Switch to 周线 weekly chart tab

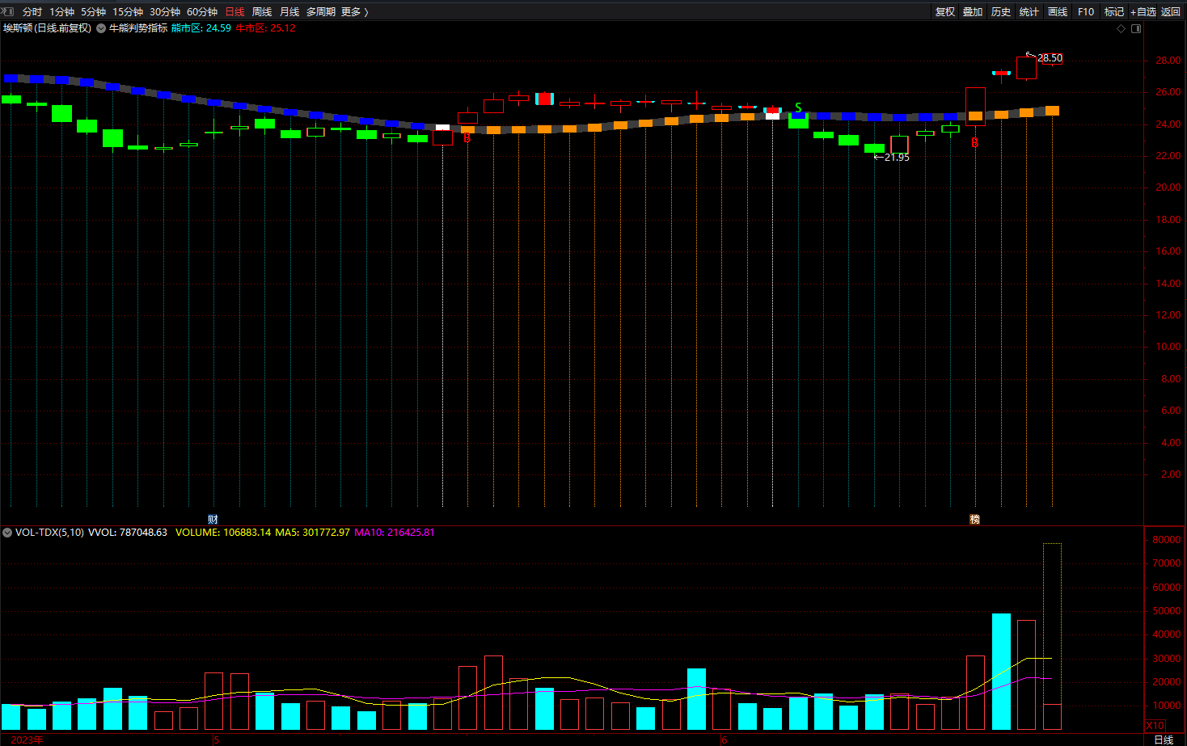click(x=262, y=11)
